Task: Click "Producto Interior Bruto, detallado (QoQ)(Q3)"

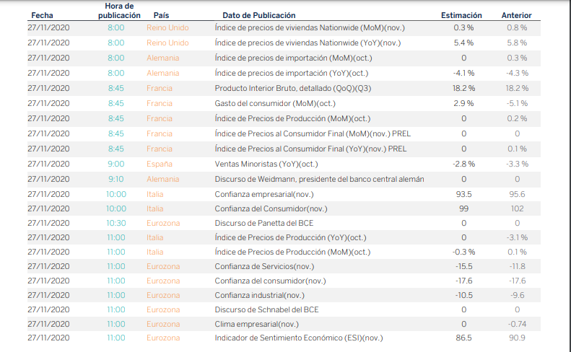Action: [293, 88]
